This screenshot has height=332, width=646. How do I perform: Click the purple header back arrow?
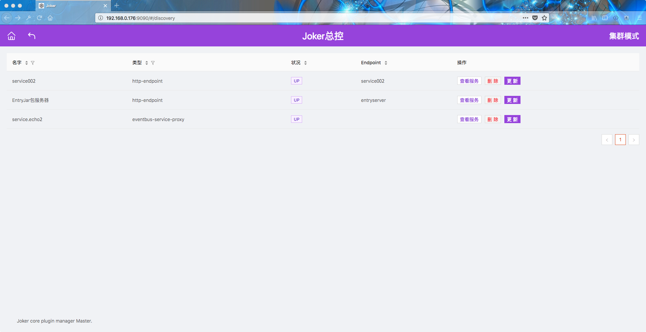click(x=32, y=36)
